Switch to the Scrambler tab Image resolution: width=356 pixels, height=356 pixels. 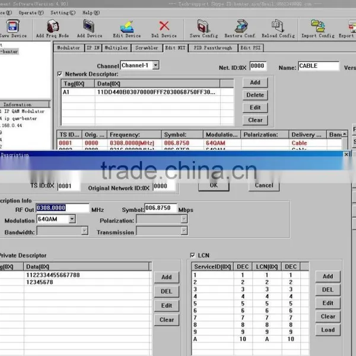[147, 48]
